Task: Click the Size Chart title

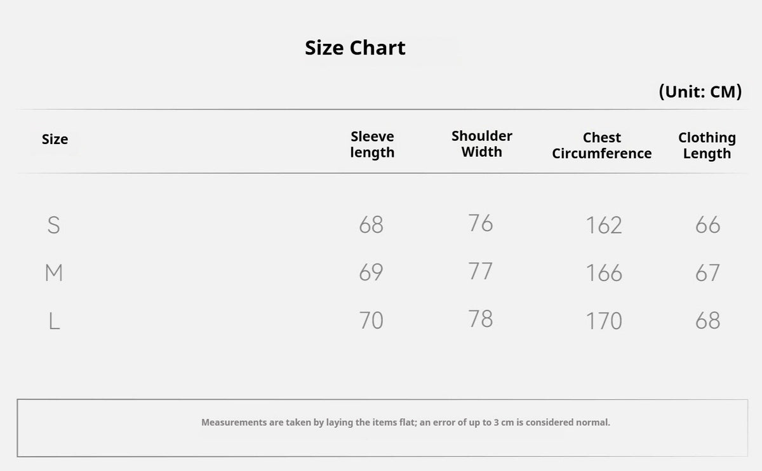Action: [x=355, y=48]
